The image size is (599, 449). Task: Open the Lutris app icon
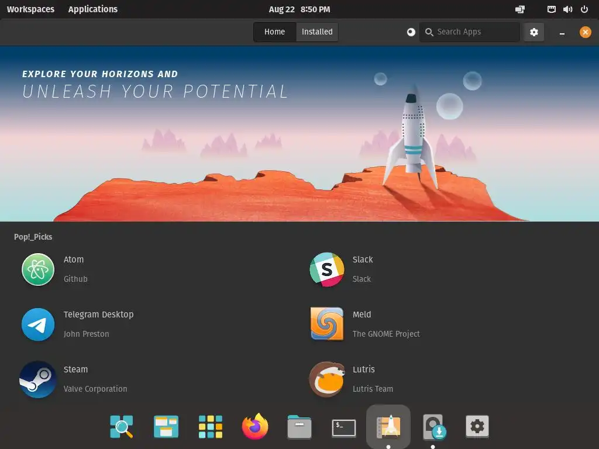pyautogui.click(x=326, y=379)
